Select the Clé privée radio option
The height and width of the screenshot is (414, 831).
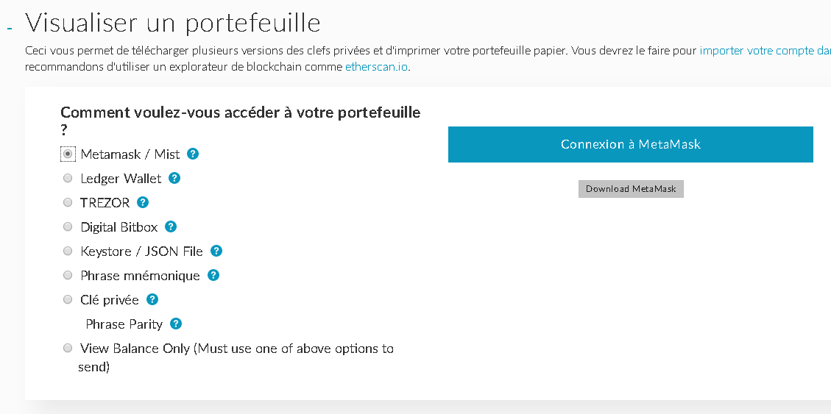(68, 299)
